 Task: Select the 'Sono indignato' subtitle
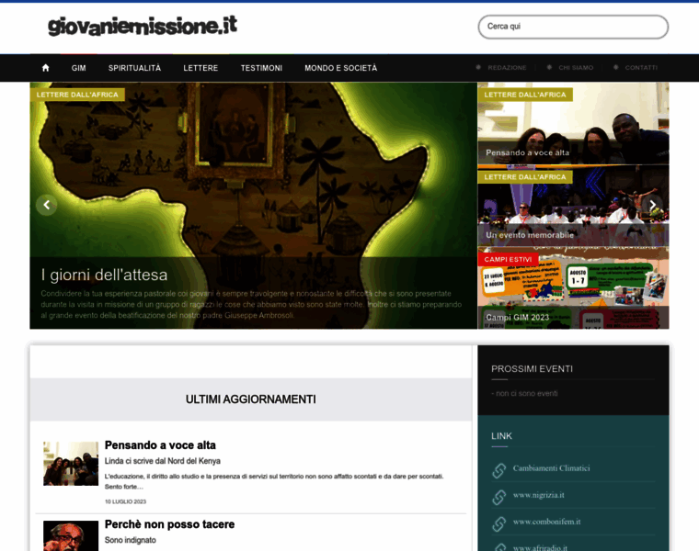point(131,540)
